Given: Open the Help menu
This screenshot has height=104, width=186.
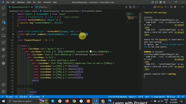Looking at the screenshot, I should pyautogui.click(x=55, y=2).
